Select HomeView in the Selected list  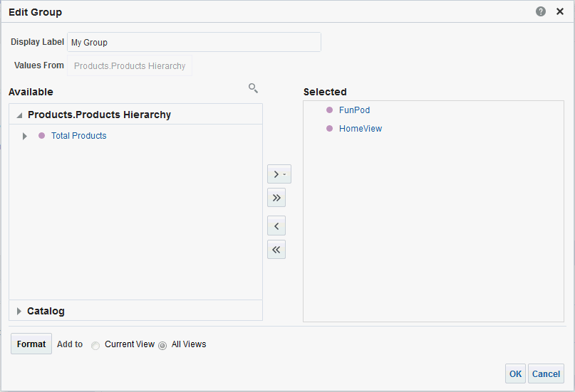pos(361,129)
